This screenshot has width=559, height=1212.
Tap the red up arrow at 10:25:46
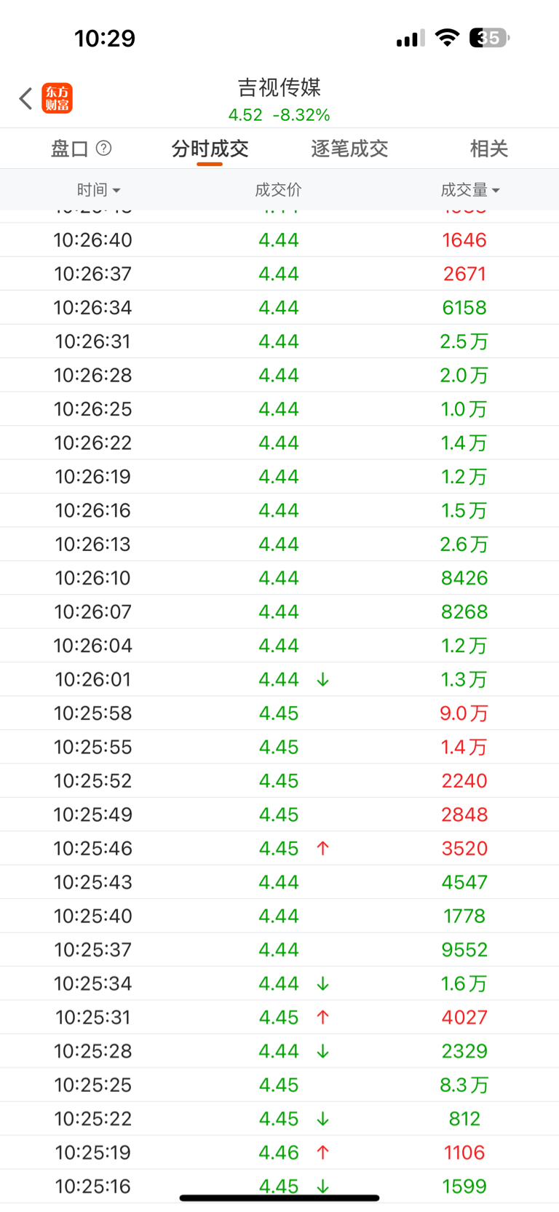coord(323,849)
